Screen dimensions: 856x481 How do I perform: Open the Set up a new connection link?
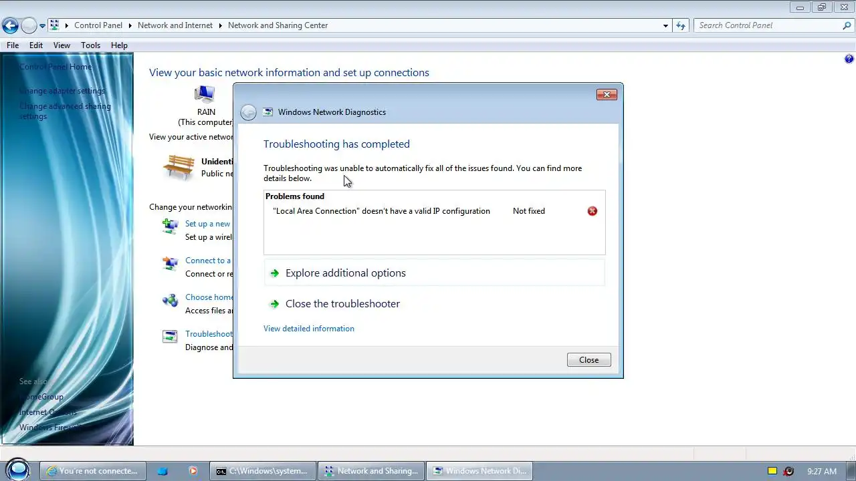point(207,224)
